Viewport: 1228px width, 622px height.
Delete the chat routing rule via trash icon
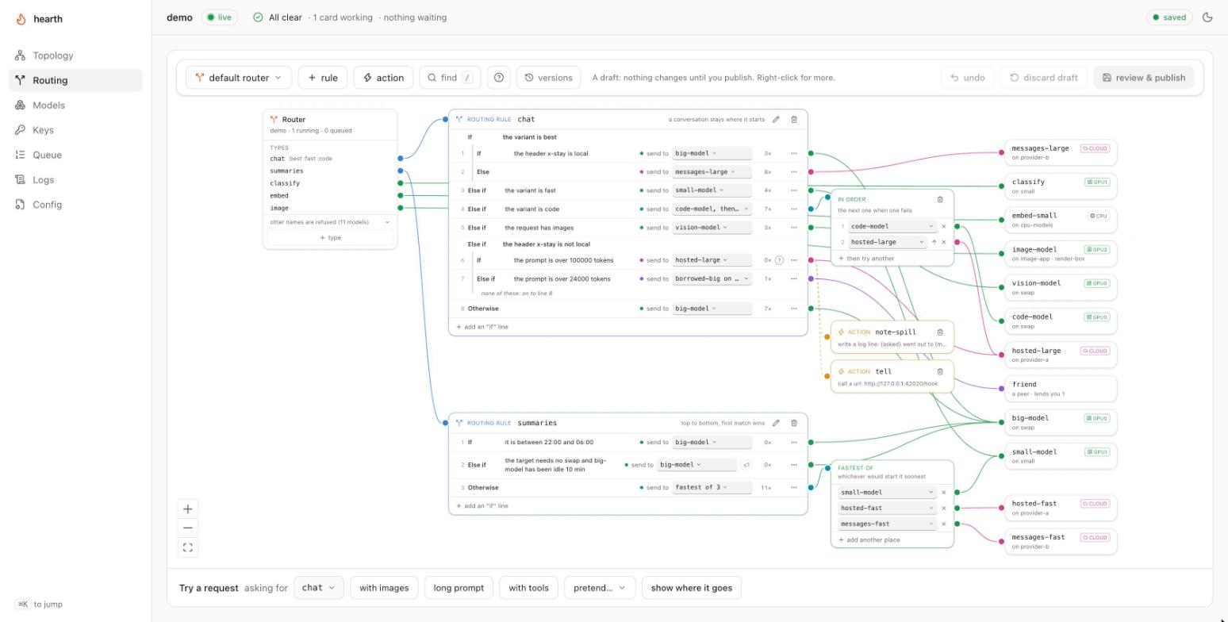[793, 120]
